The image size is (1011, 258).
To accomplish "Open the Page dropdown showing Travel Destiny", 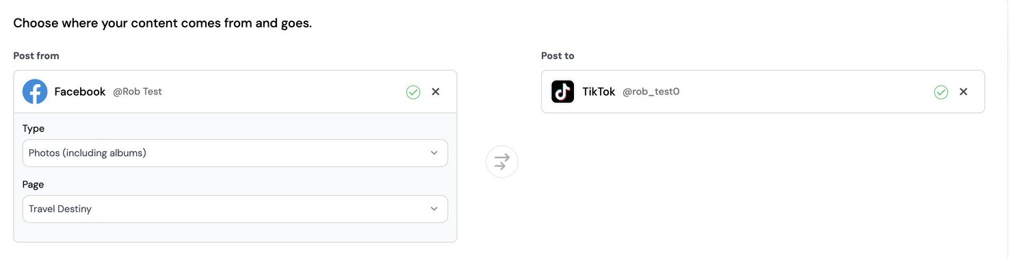I will 235,209.
